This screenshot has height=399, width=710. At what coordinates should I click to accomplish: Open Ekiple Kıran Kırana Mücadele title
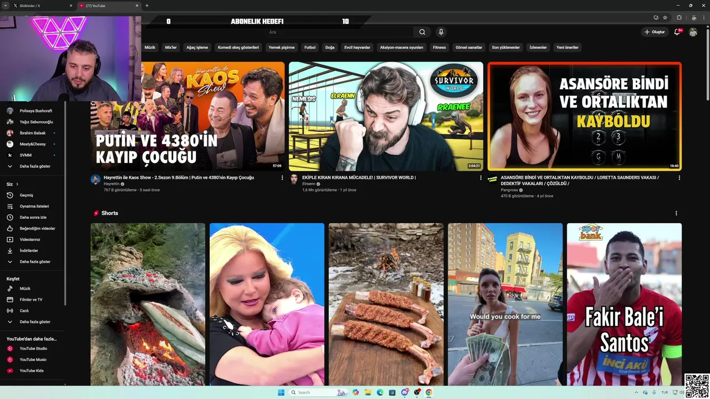tap(359, 178)
